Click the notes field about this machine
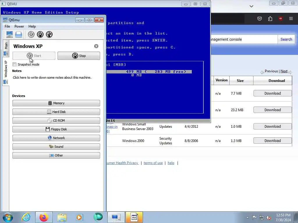 [52, 78]
